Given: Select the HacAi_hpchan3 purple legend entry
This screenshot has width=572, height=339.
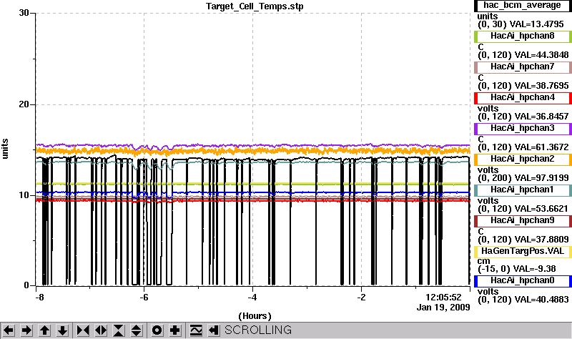Looking at the screenshot, I should (x=523, y=129).
